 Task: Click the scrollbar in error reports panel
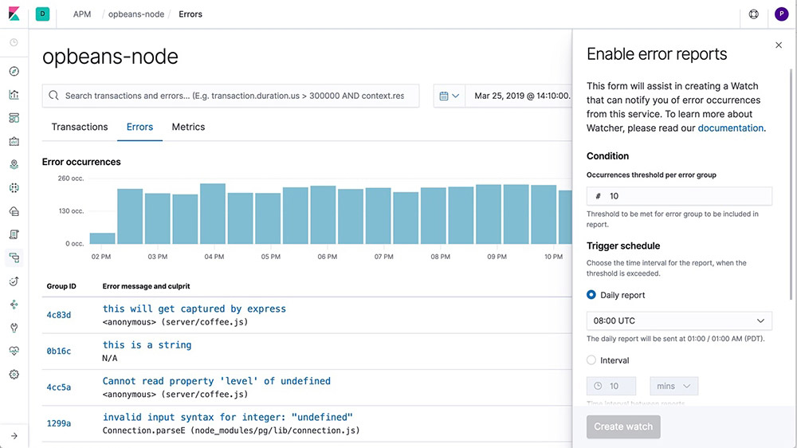[791, 183]
